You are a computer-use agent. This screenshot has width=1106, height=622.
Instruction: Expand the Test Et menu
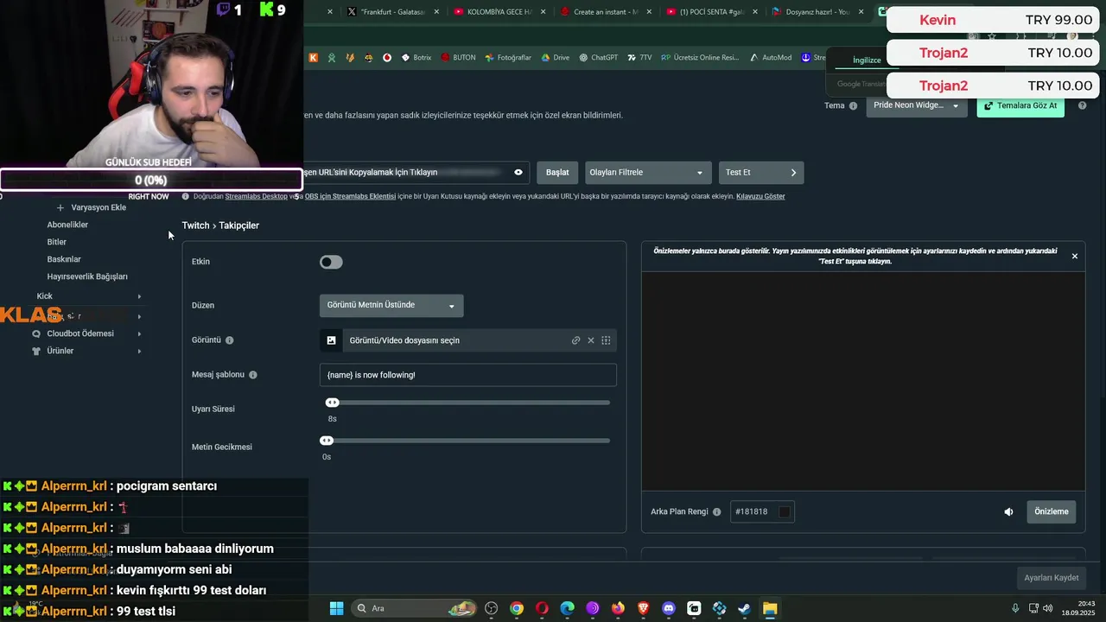(x=761, y=172)
